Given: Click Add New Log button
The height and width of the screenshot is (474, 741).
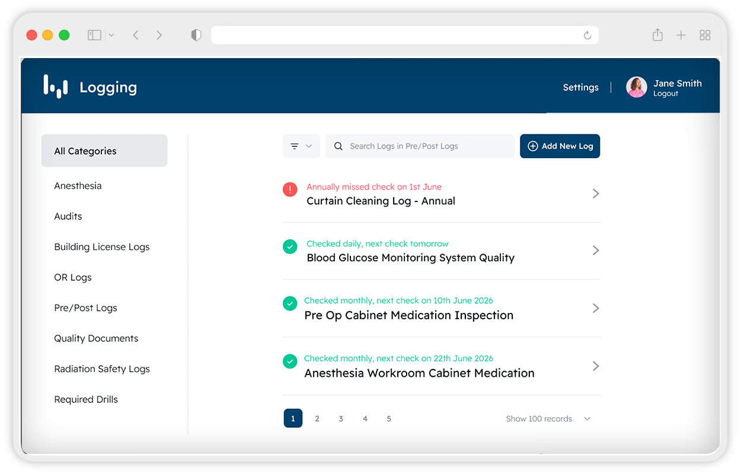Looking at the screenshot, I should coord(560,146).
